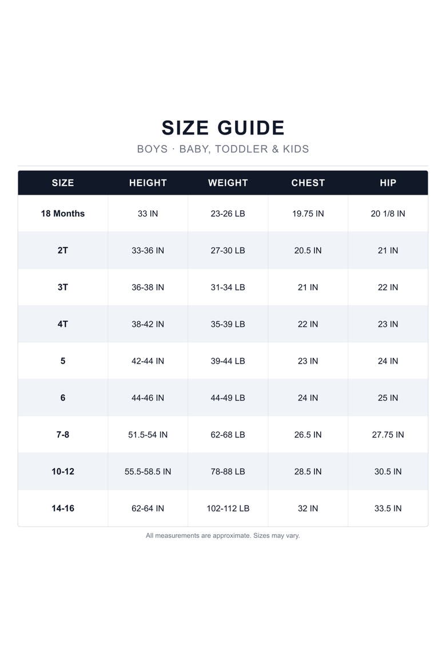The width and height of the screenshot is (446, 670).
Task: Click the measurements are approximate footnote
Action: (x=223, y=535)
